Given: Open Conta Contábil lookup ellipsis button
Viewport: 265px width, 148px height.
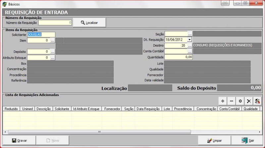Looking at the screenshot, I should pos(190,51).
